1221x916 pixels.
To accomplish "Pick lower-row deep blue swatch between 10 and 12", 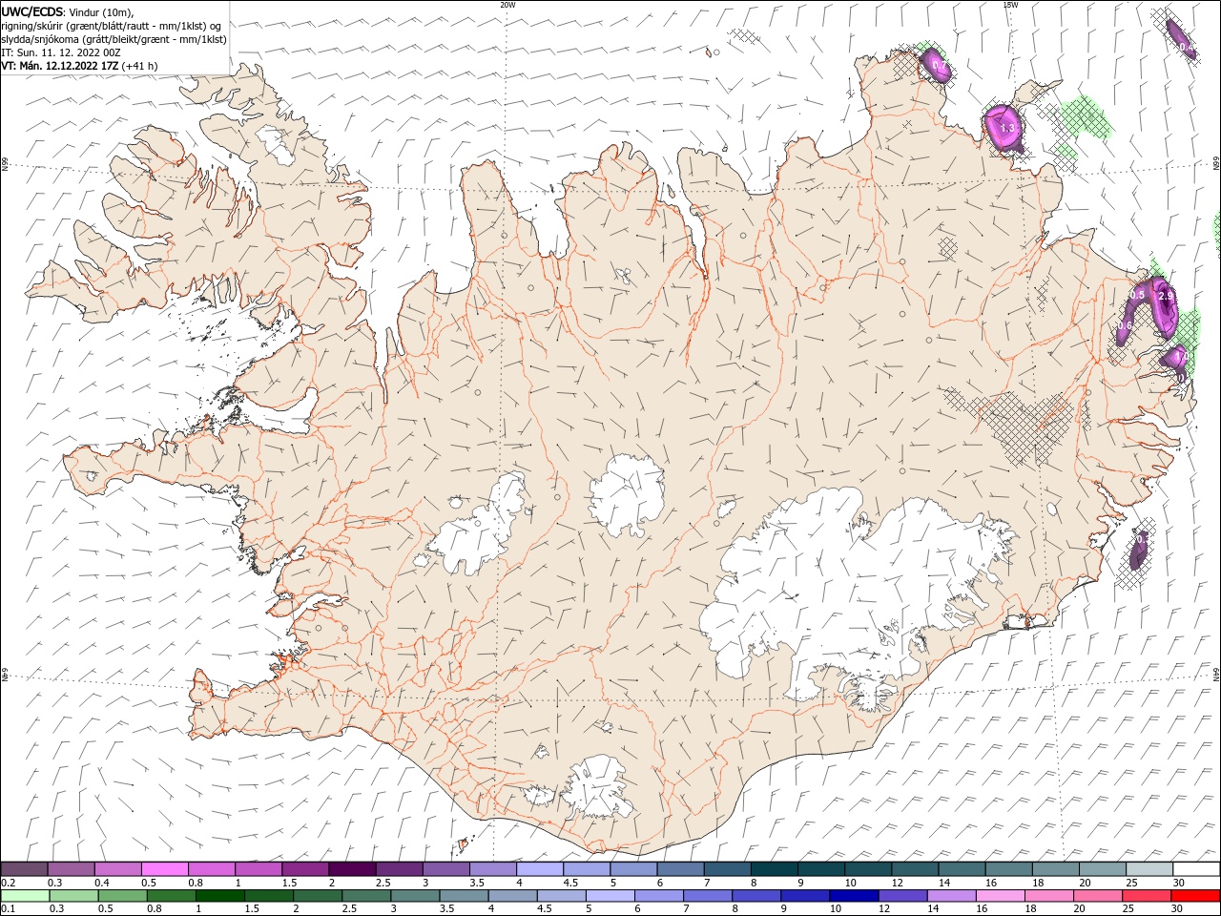I will [x=854, y=896].
